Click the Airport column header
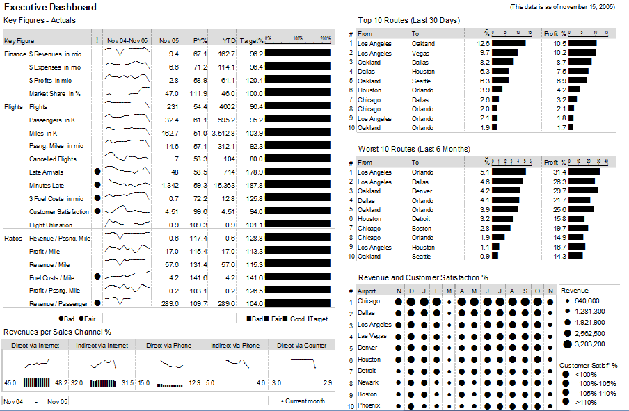 tap(368, 291)
